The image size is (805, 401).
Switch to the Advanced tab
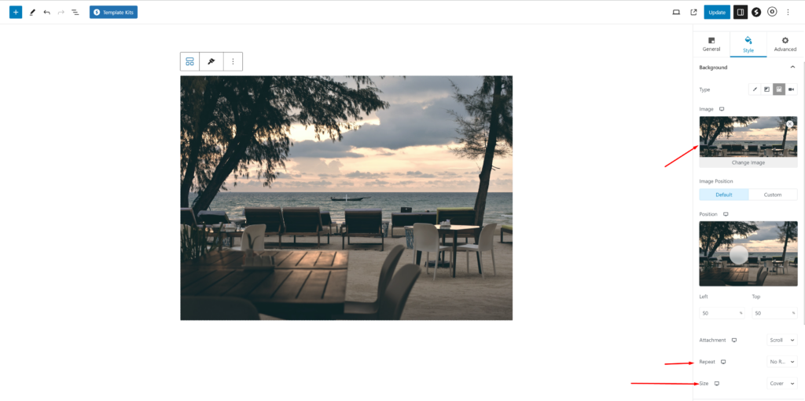tap(785, 44)
